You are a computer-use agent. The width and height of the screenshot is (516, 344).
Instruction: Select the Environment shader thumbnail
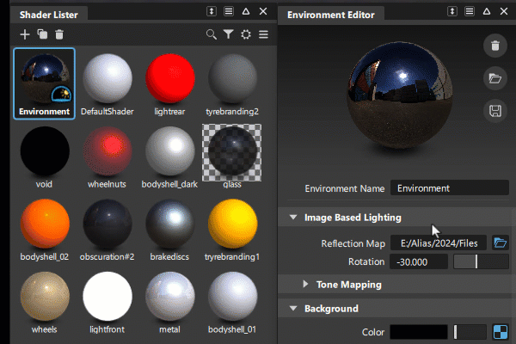(45, 83)
